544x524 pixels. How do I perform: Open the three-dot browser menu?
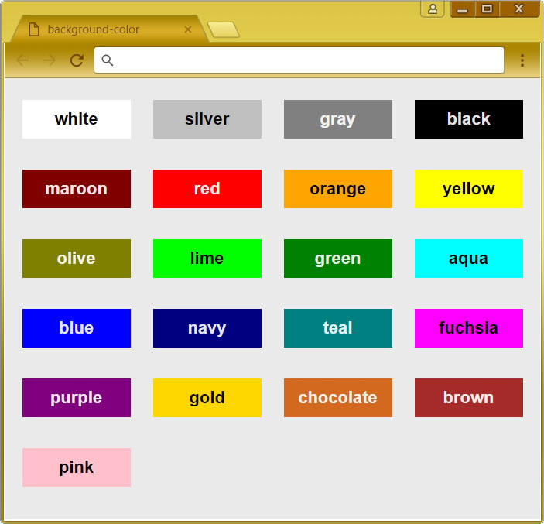(522, 60)
